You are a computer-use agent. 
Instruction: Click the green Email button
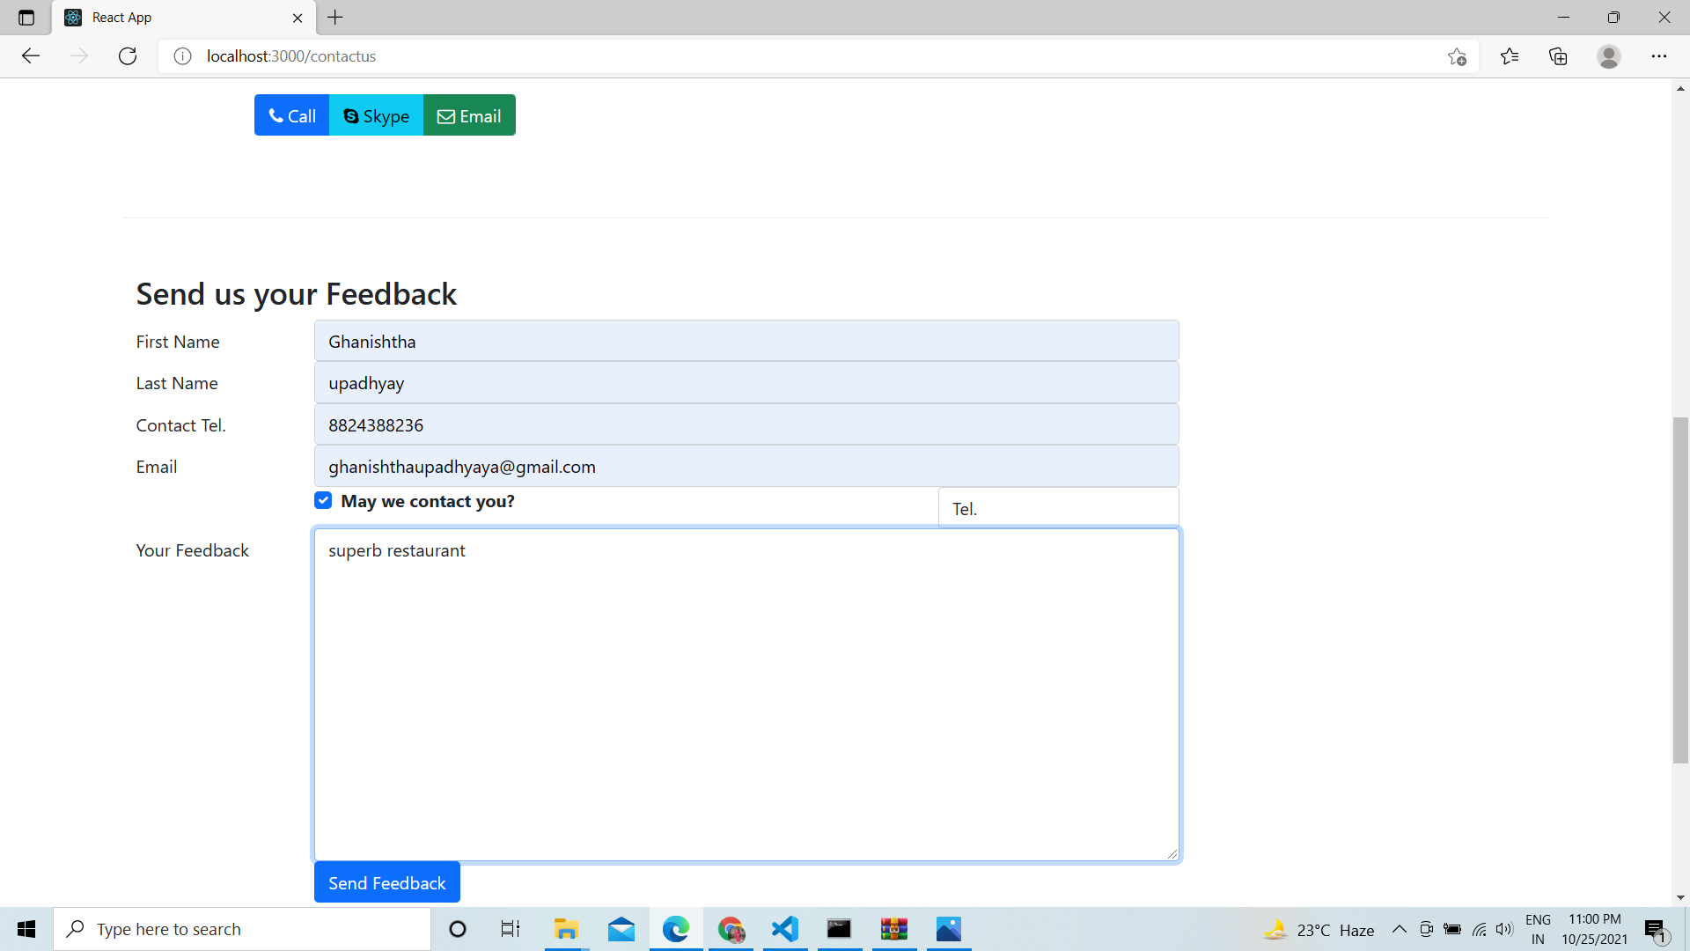pos(469,115)
